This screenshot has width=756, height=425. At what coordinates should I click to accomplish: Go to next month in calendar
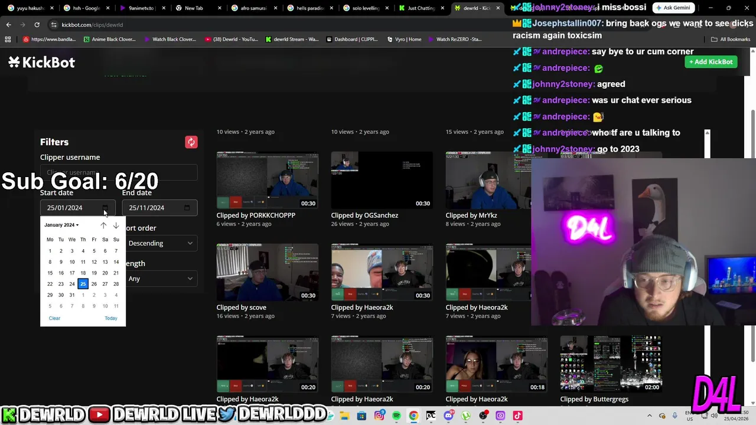coord(116,225)
